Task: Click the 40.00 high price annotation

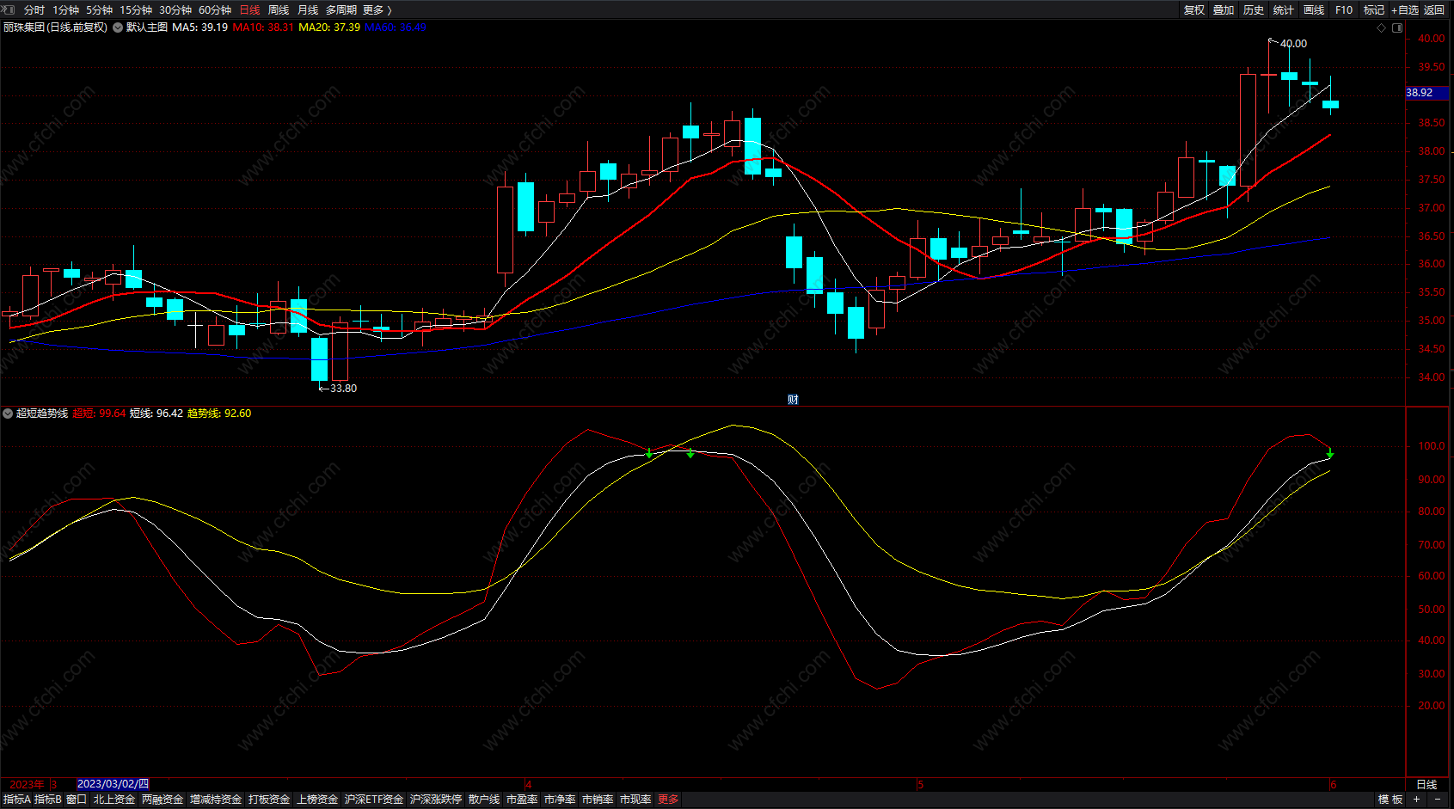Action: point(1293,44)
